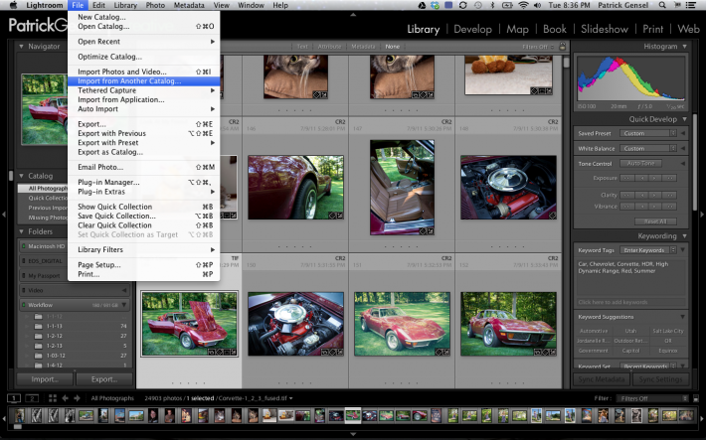Open the White Balance dropdown
The width and height of the screenshot is (706, 440).
(648, 148)
